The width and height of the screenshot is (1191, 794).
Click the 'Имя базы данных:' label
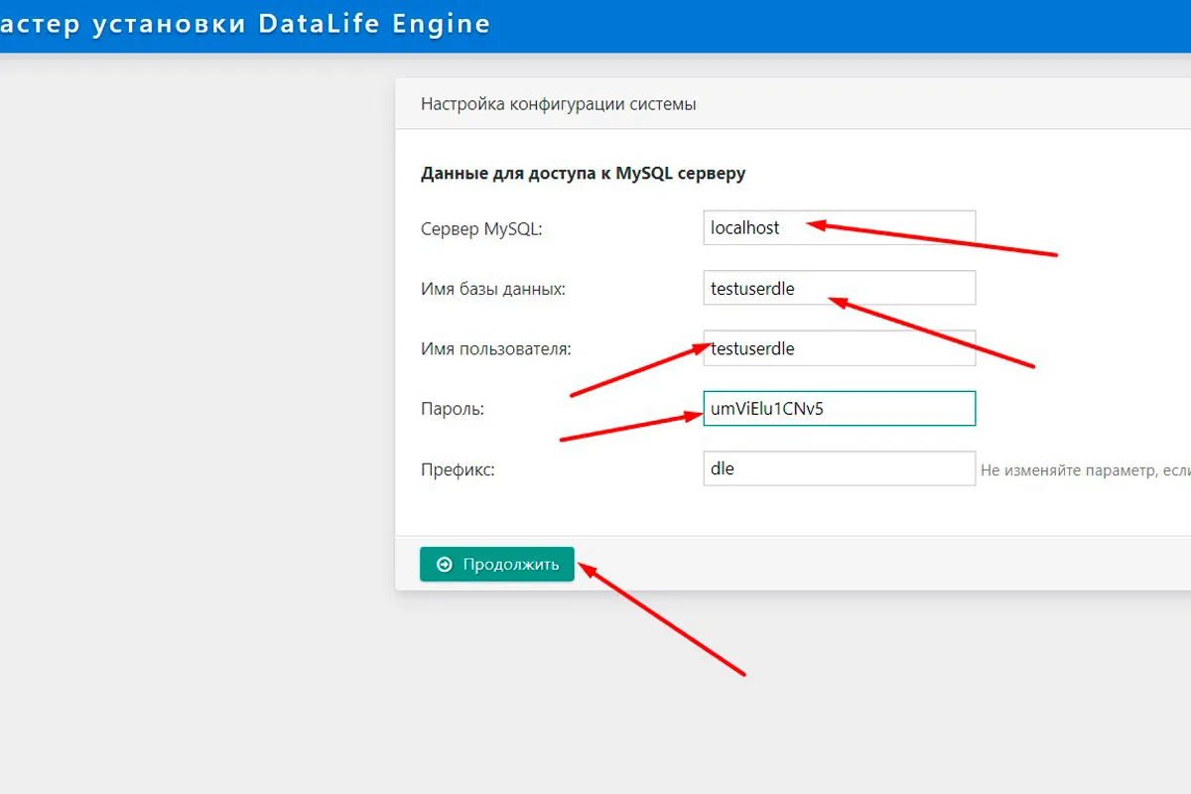pyautogui.click(x=493, y=289)
